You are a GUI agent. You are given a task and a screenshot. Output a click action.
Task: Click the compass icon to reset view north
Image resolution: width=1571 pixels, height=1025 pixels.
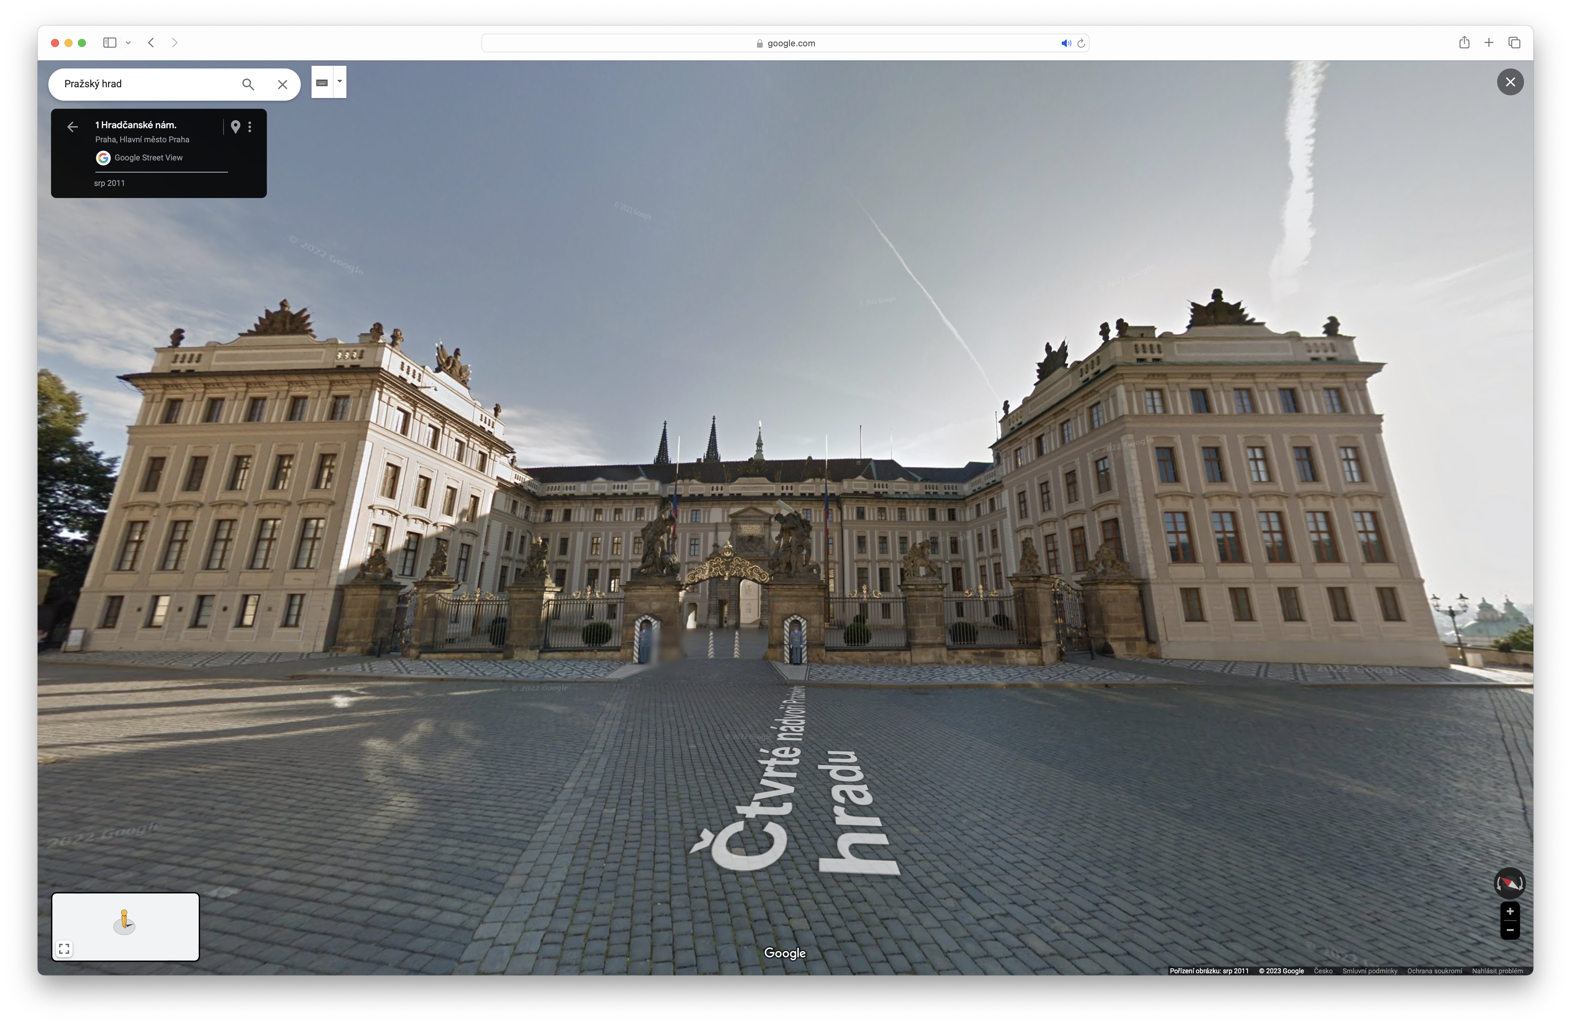(1511, 883)
